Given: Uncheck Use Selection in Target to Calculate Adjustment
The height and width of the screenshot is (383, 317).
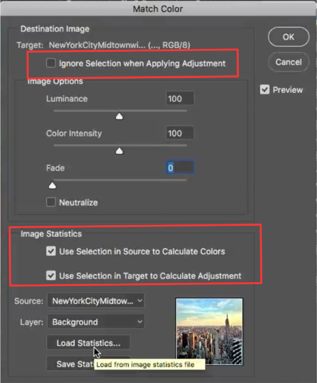Looking at the screenshot, I should point(51,276).
